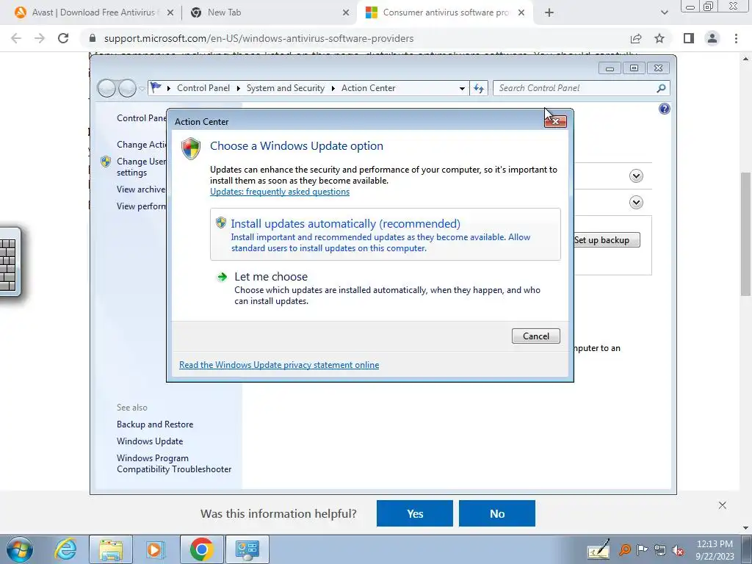Open breadcrumb address dropdown arrow
The height and width of the screenshot is (564, 752).
pyautogui.click(x=462, y=89)
